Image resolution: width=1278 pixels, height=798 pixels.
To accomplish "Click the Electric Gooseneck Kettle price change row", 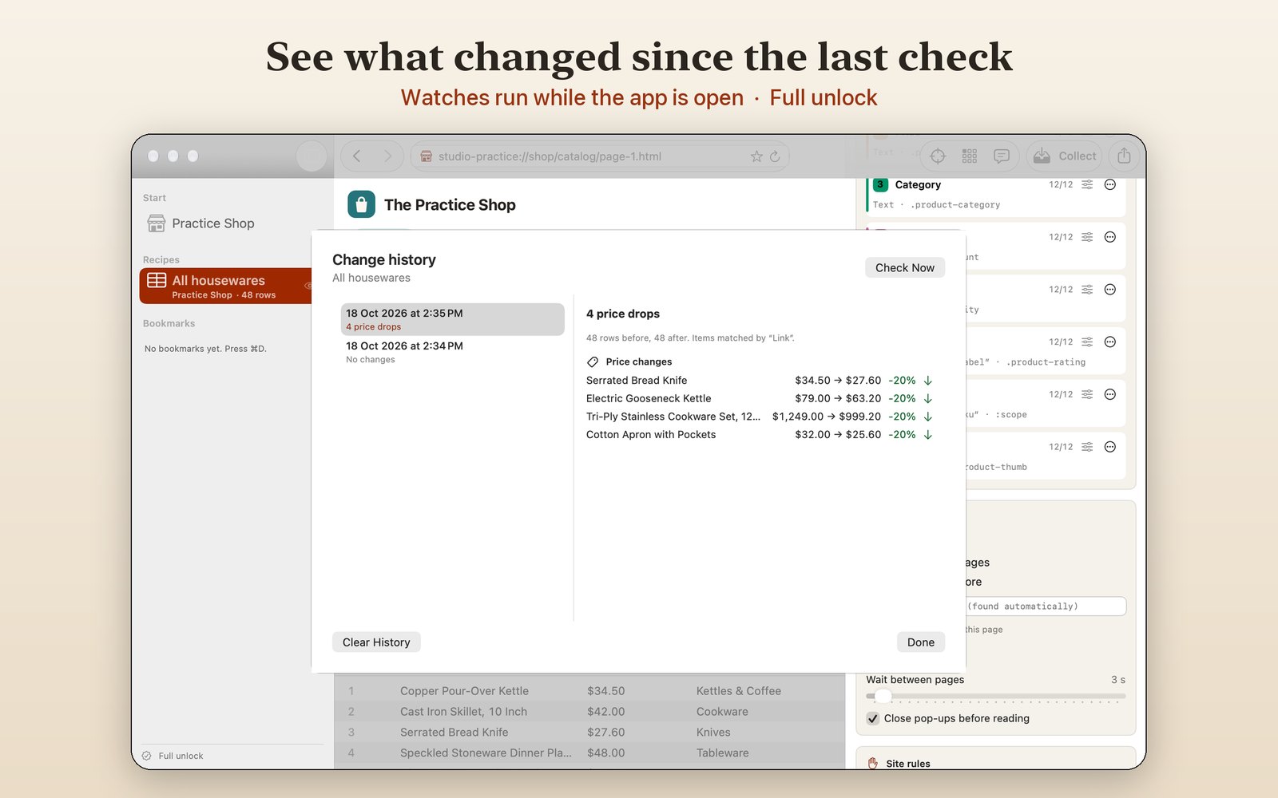I will click(x=760, y=398).
